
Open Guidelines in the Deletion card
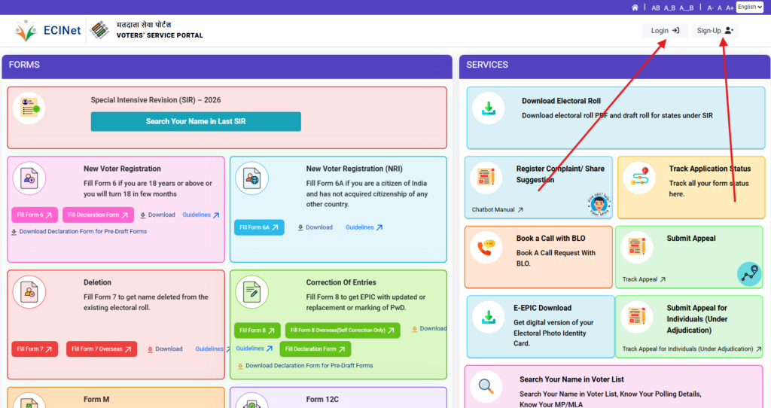pos(212,349)
